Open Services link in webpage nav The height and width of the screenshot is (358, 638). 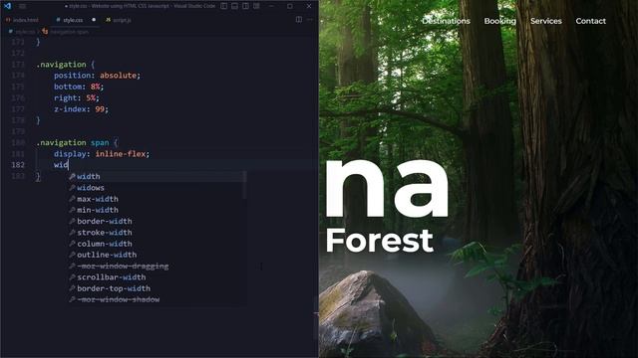[546, 21]
